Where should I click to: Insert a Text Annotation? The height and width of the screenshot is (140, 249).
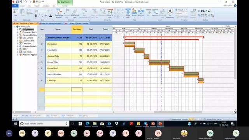tap(170, 13)
